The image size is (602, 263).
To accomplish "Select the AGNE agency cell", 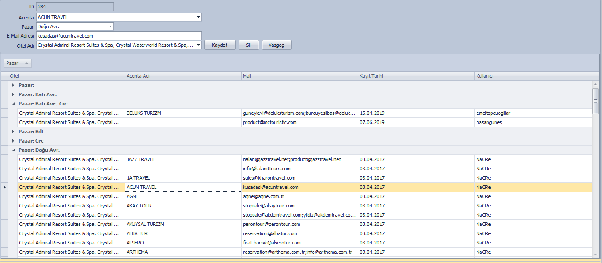I will [183, 196].
